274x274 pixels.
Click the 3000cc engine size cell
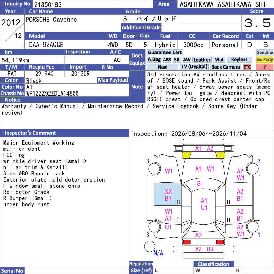point(193,45)
